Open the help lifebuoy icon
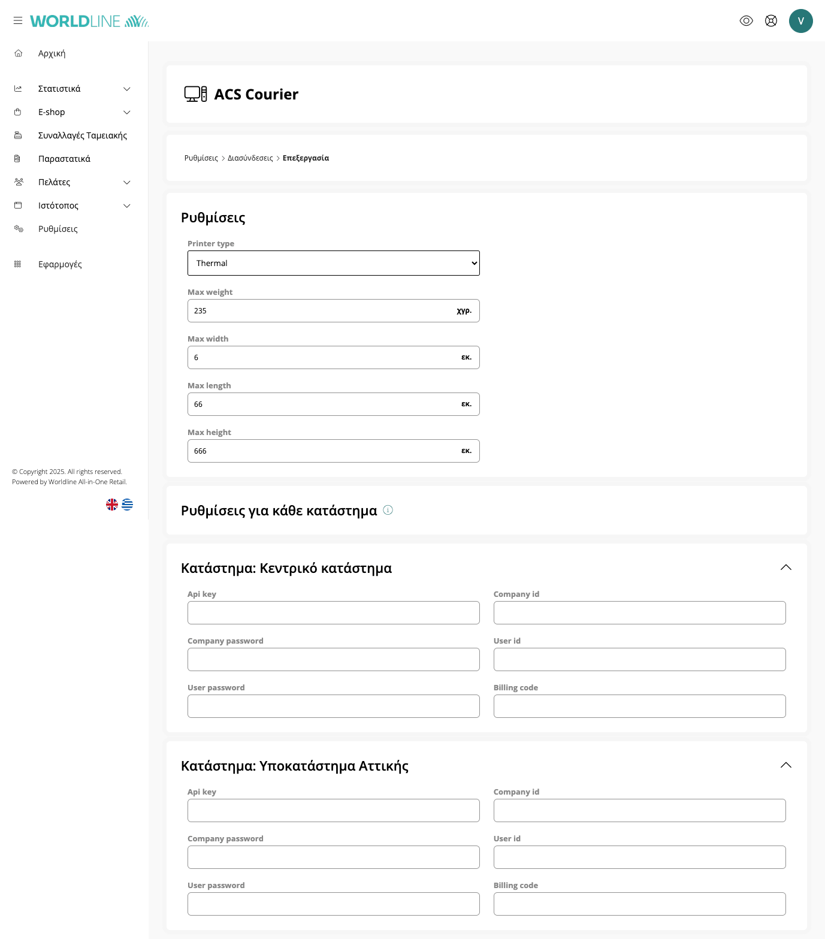The height and width of the screenshot is (939, 825). [x=771, y=21]
